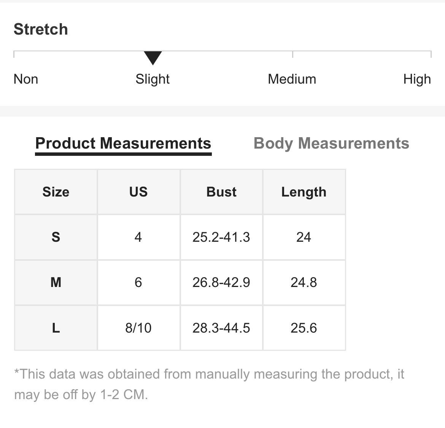Screen dimensions: 445x428
Task: Click the Stretch section heading
Action: (x=41, y=29)
